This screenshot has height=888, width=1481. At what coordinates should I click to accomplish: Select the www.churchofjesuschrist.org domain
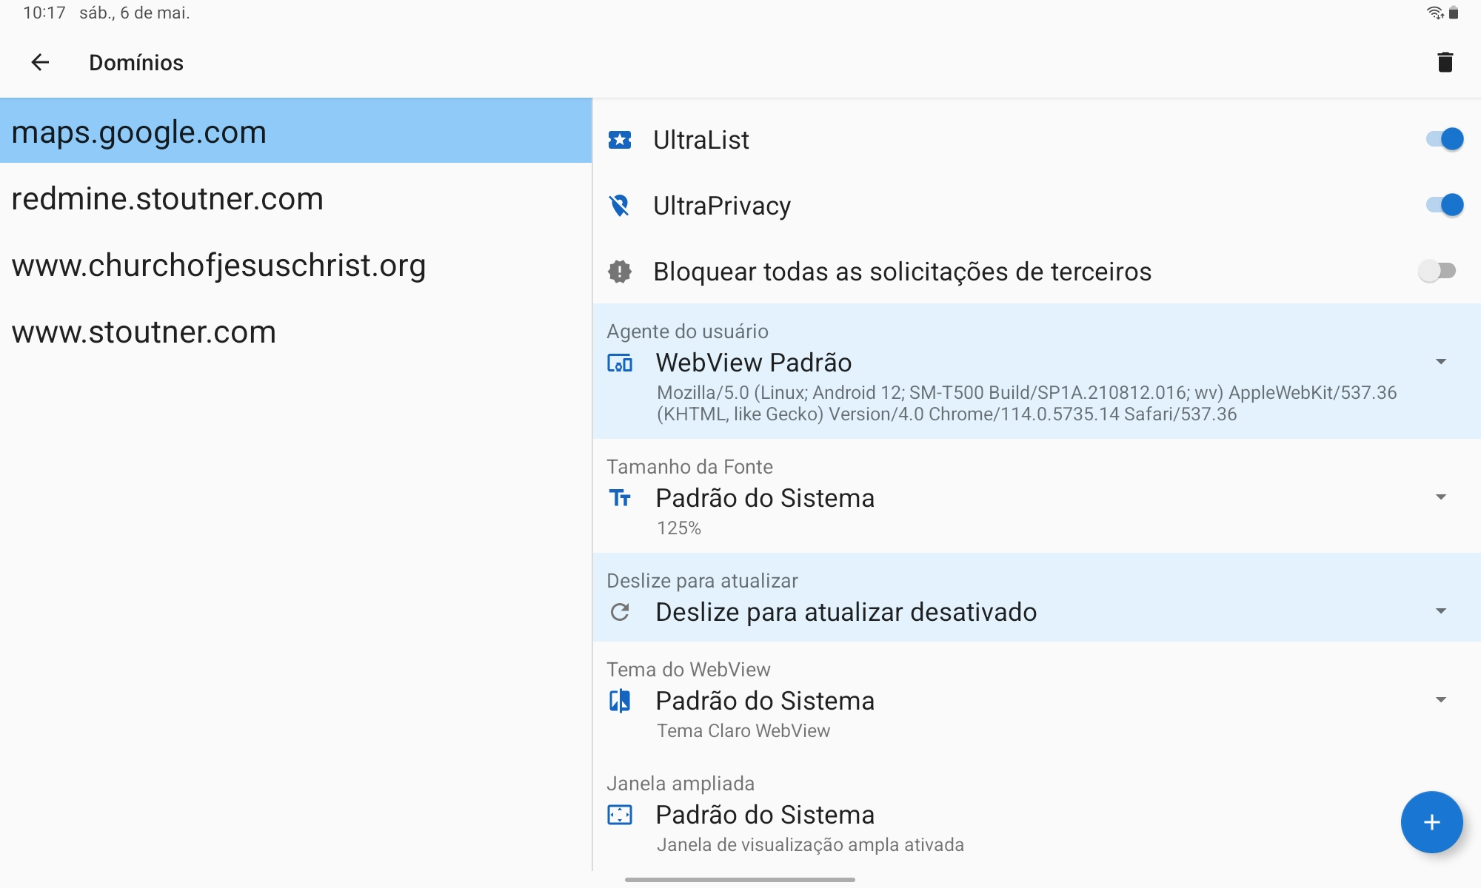(219, 266)
